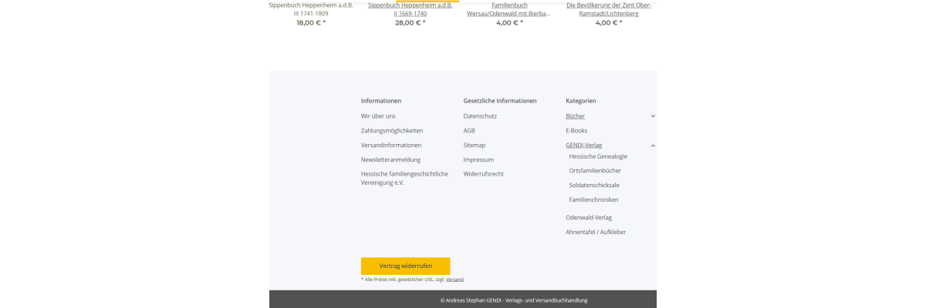926x308 pixels.
Task: Open Odenwald-Verlag category
Action: [x=589, y=218]
